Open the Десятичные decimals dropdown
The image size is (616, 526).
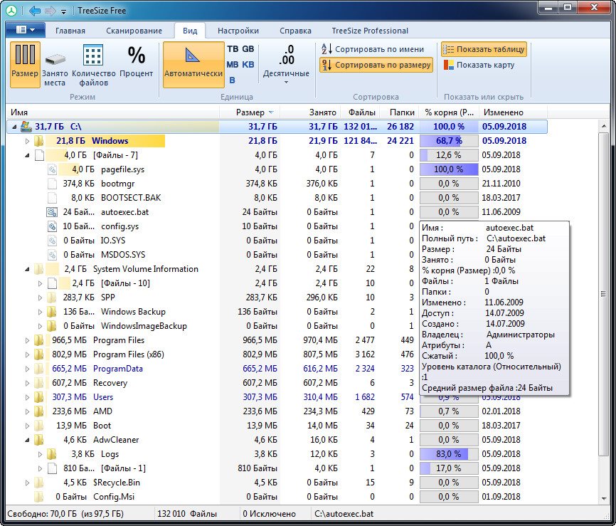pyautogui.click(x=286, y=81)
